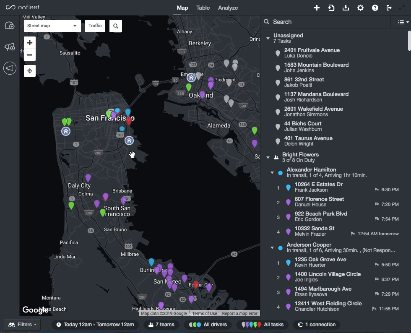Viewport: 411px width, 333px height.
Task: Select task 2401 Fruitvale Avenue
Action: [336, 53]
